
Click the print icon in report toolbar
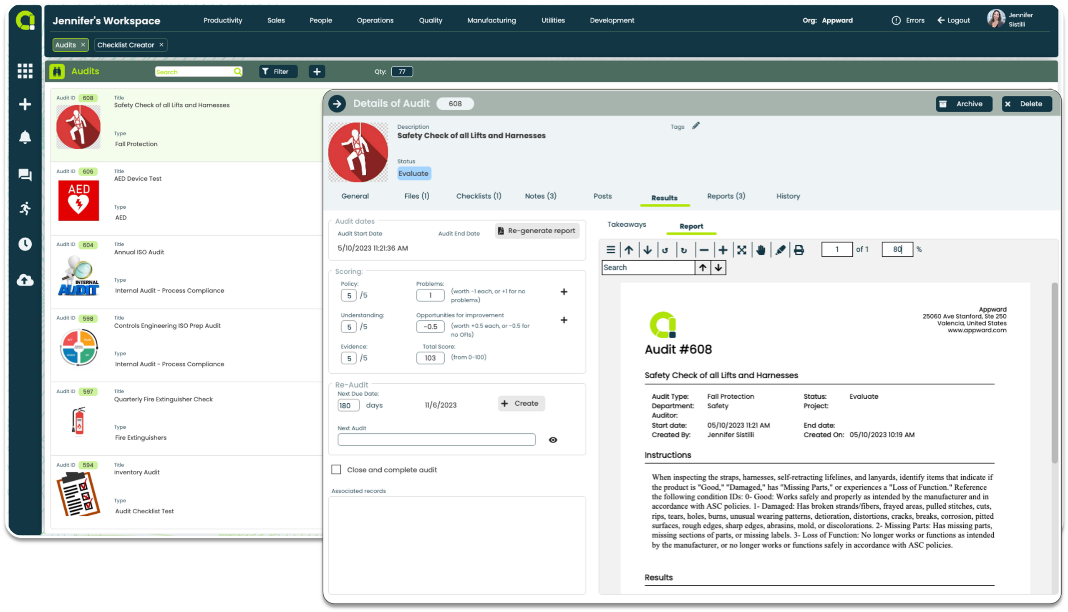pyautogui.click(x=799, y=249)
